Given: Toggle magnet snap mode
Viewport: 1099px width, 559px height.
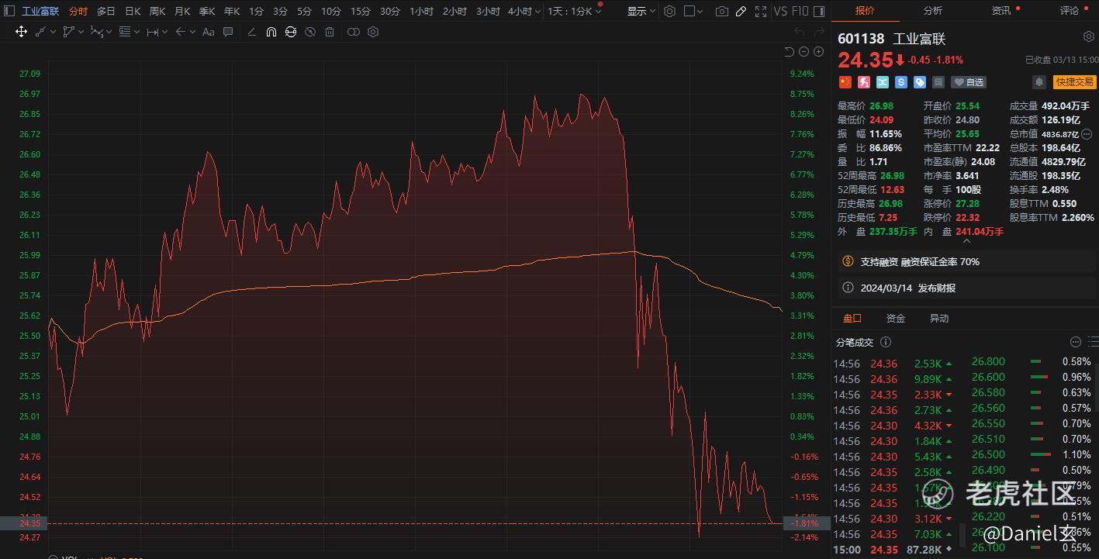Looking at the screenshot, I should click(271, 32).
